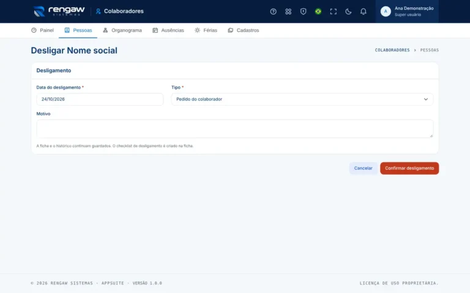Screen dimensions: 470x293
Task: Expand the Tipo dropdown
Action: tap(302, 99)
